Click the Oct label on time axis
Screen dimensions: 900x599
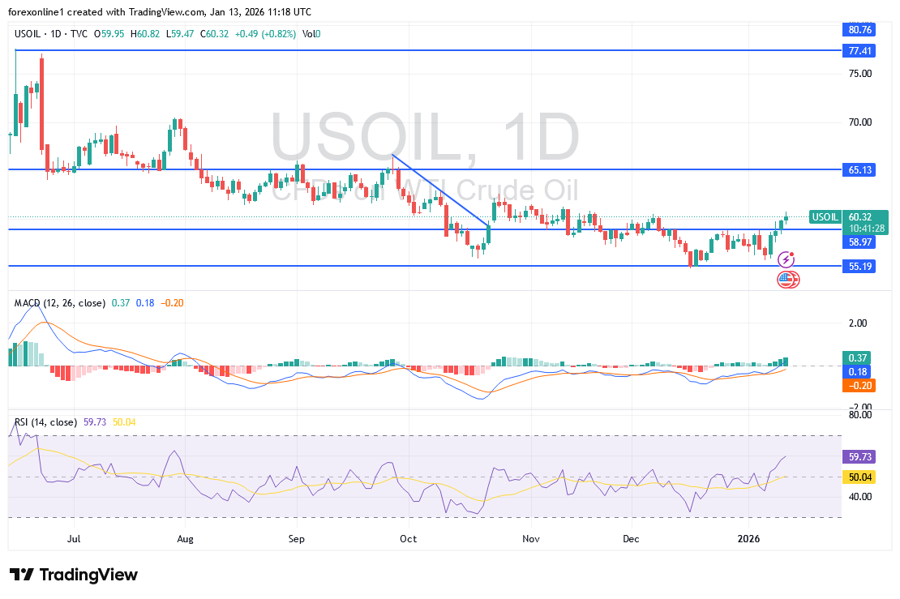[x=408, y=537]
